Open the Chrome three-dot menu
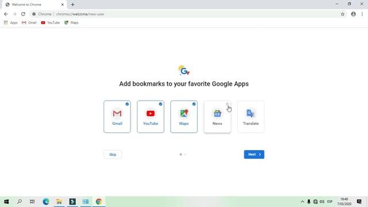Screen dimensions: 368x207 (362, 14)
